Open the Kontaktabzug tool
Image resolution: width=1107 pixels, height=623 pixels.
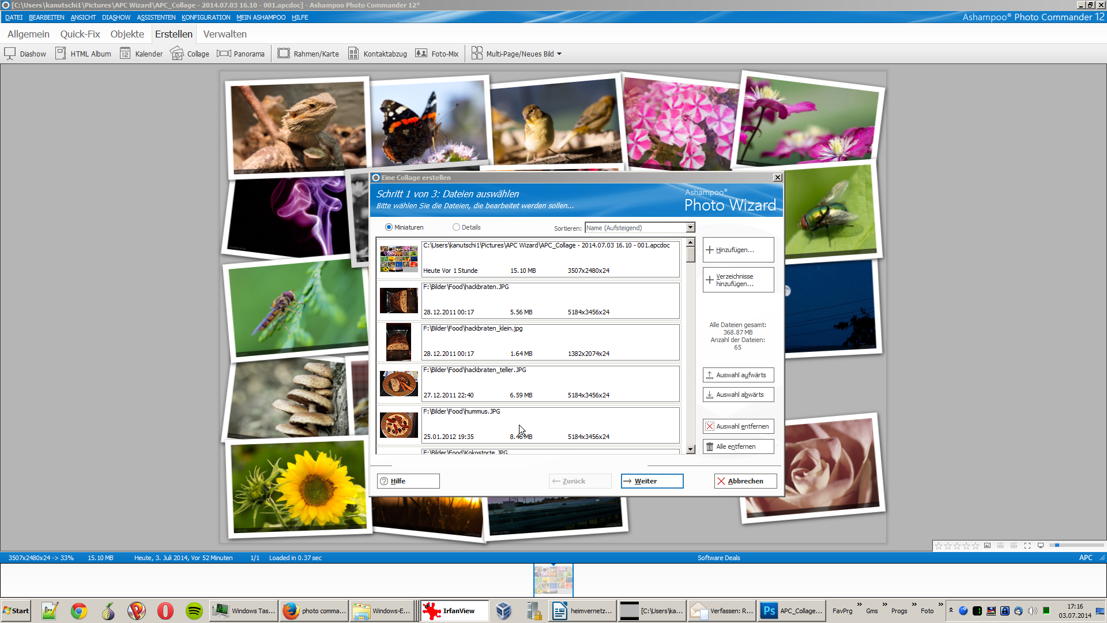378,54
